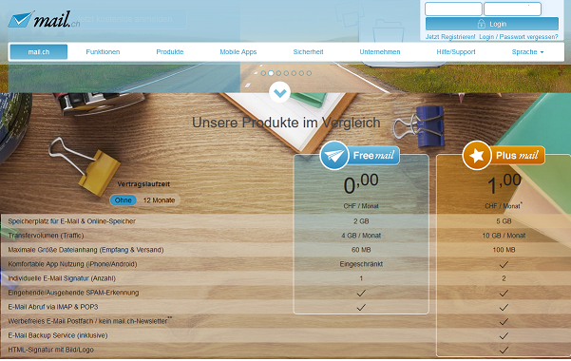Click the 10 GB / Monat traffic value
Image resolution: width=571 pixels, height=361 pixels.
(504, 236)
